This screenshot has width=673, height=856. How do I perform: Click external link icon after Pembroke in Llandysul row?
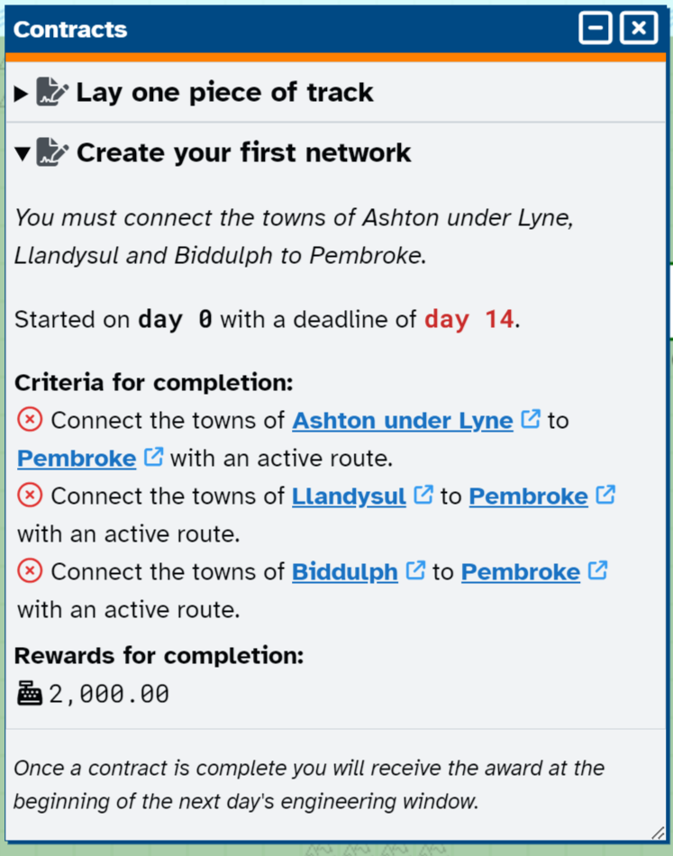(x=605, y=495)
